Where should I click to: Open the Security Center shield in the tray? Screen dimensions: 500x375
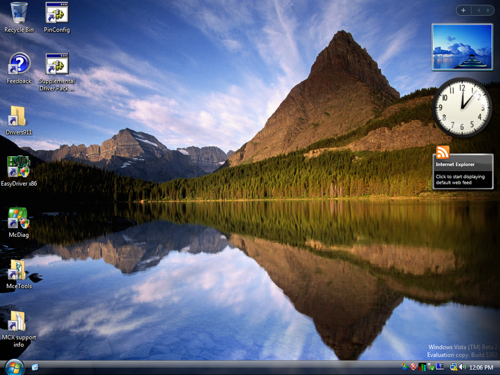tap(414, 367)
